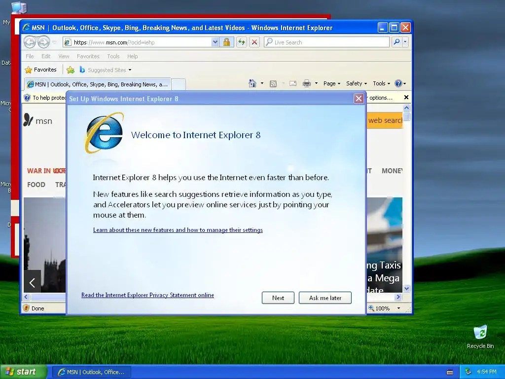Click the previous slide arrow on MSN carousel
The height and width of the screenshot is (379, 505).
[x=32, y=283]
